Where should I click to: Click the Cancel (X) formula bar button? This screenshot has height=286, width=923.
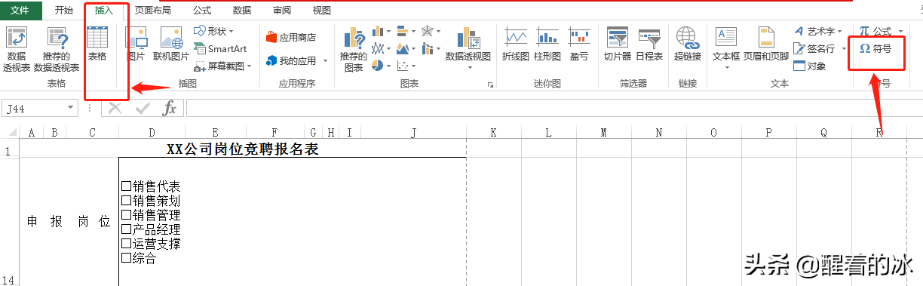click(115, 109)
